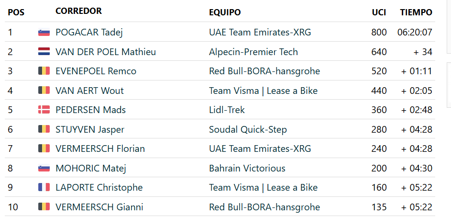Click the TIEMPO column header
Image resolution: width=451 pixels, height=217 pixels.
(x=416, y=12)
